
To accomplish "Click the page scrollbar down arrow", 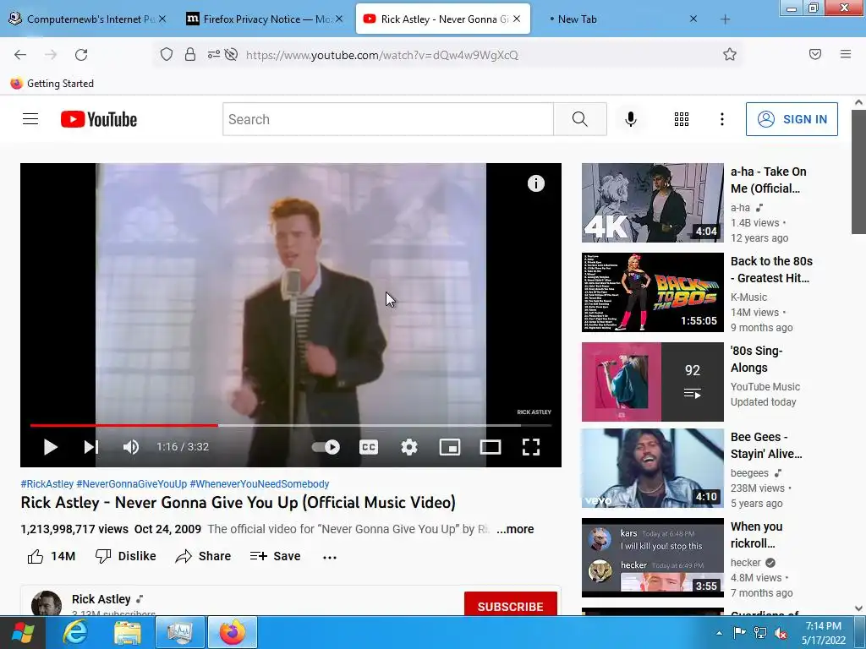I will click(x=858, y=608).
